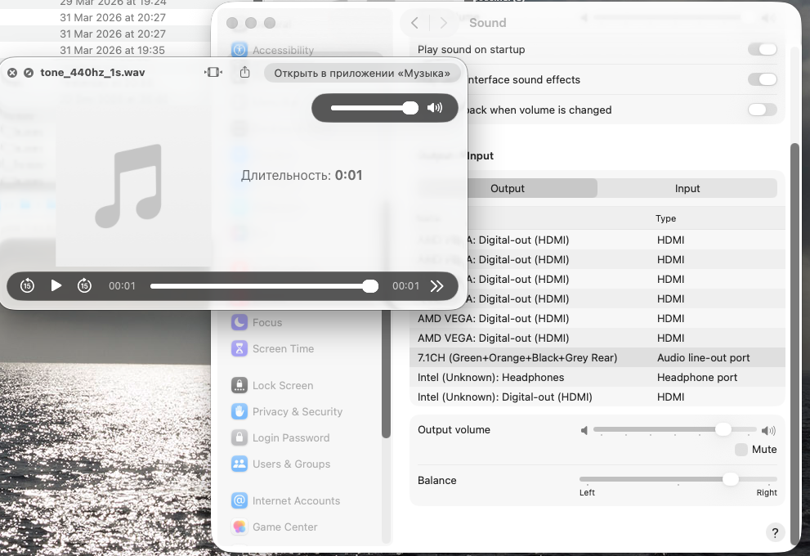810x556 pixels.
Task: Go back in System Settings
Action: (414, 23)
